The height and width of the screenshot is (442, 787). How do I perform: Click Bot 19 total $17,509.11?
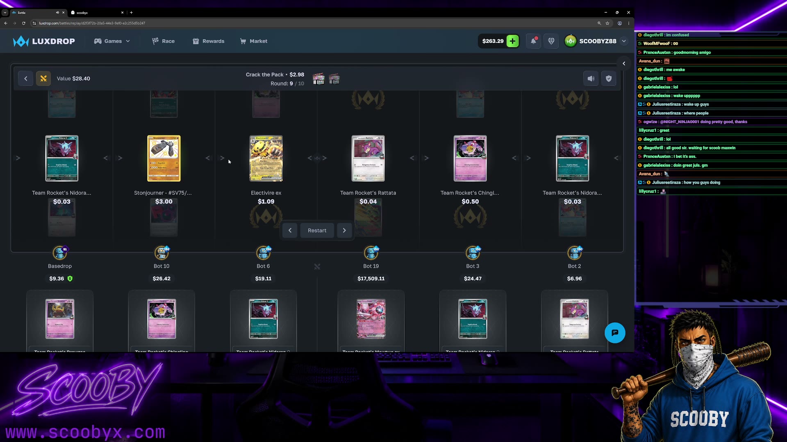coord(371,279)
